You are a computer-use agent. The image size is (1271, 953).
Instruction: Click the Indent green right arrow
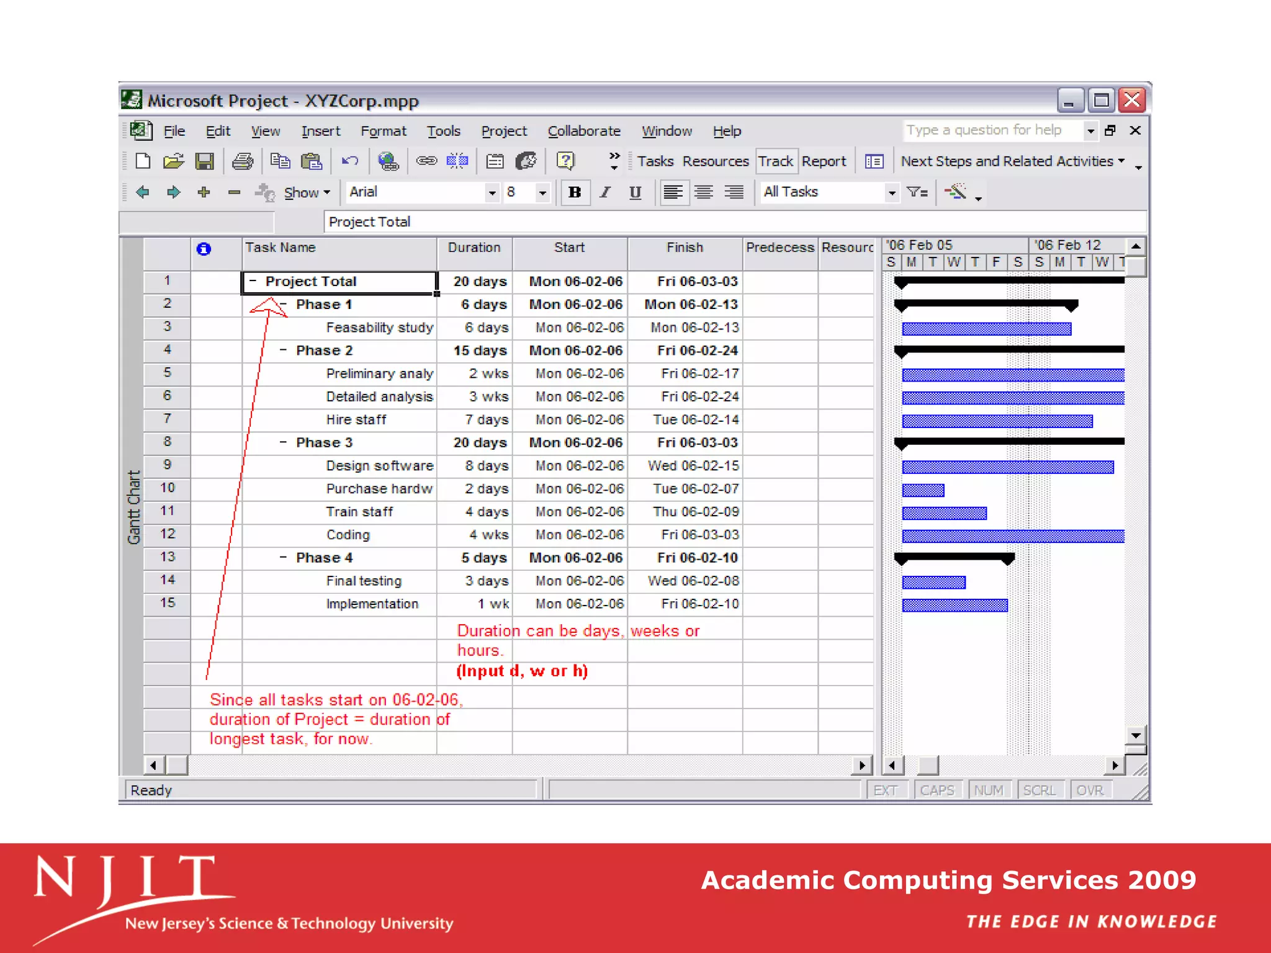[173, 192]
